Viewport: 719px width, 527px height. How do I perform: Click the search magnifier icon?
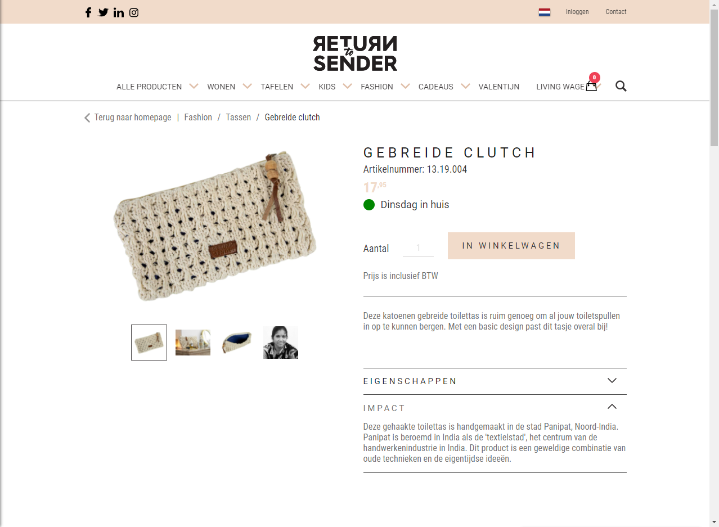pos(621,86)
